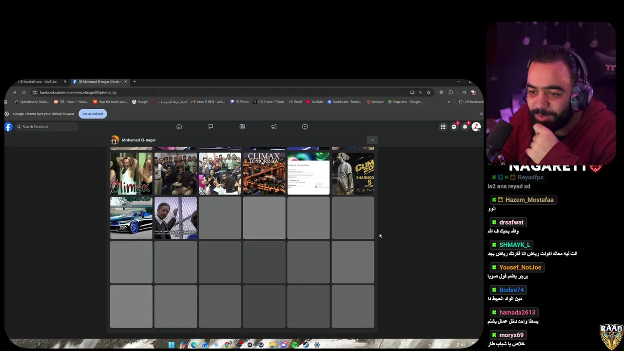The height and width of the screenshot is (351, 624).
Task: Open the Twitch bookmark
Action: coord(239,102)
